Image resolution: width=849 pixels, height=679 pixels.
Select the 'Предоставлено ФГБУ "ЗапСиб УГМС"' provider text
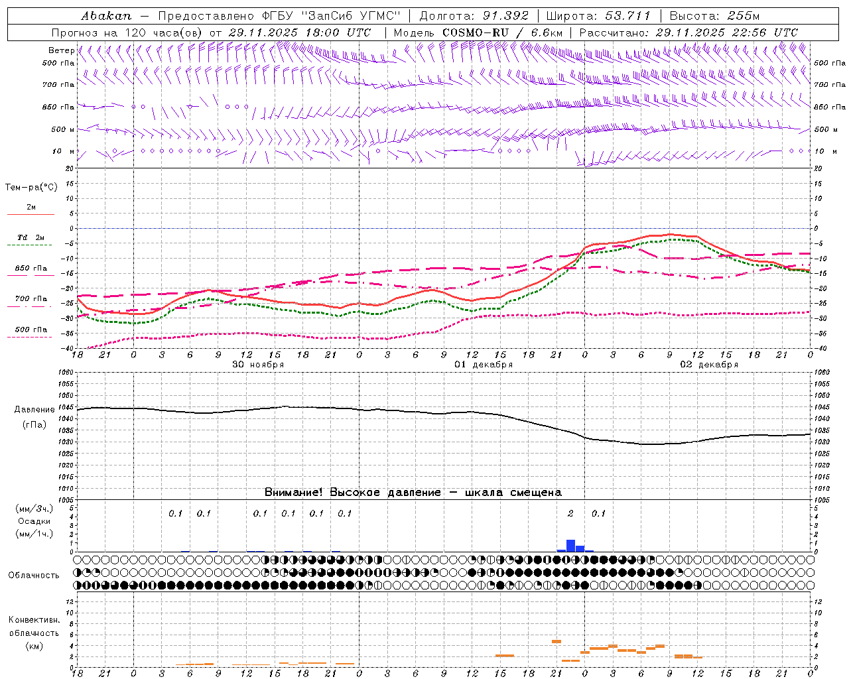coord(279,15)
